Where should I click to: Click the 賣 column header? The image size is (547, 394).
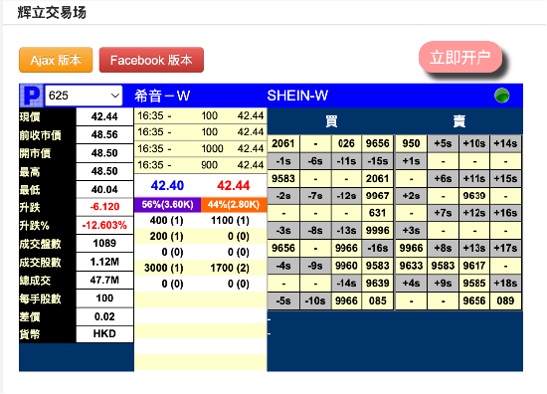(459, 121)
